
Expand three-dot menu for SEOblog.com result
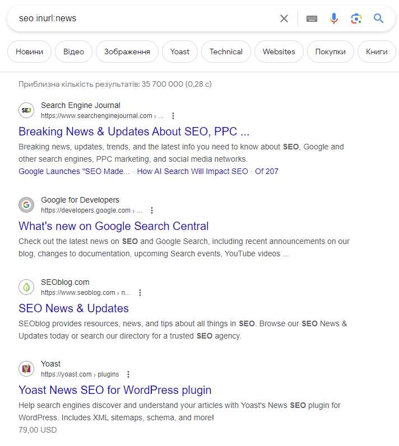pos(140,293)
